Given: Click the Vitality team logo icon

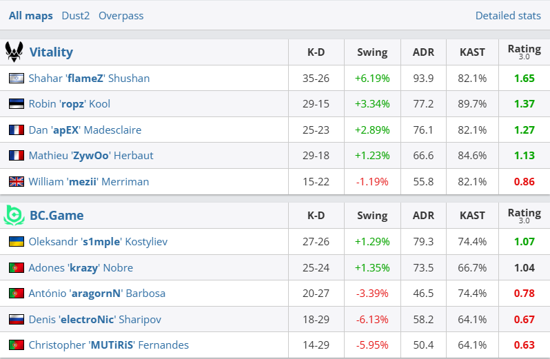Looking at the screenshot, I should click(14, 52).
